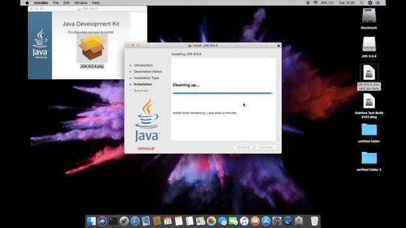Open iTunes from the Dock

(244, 221)
